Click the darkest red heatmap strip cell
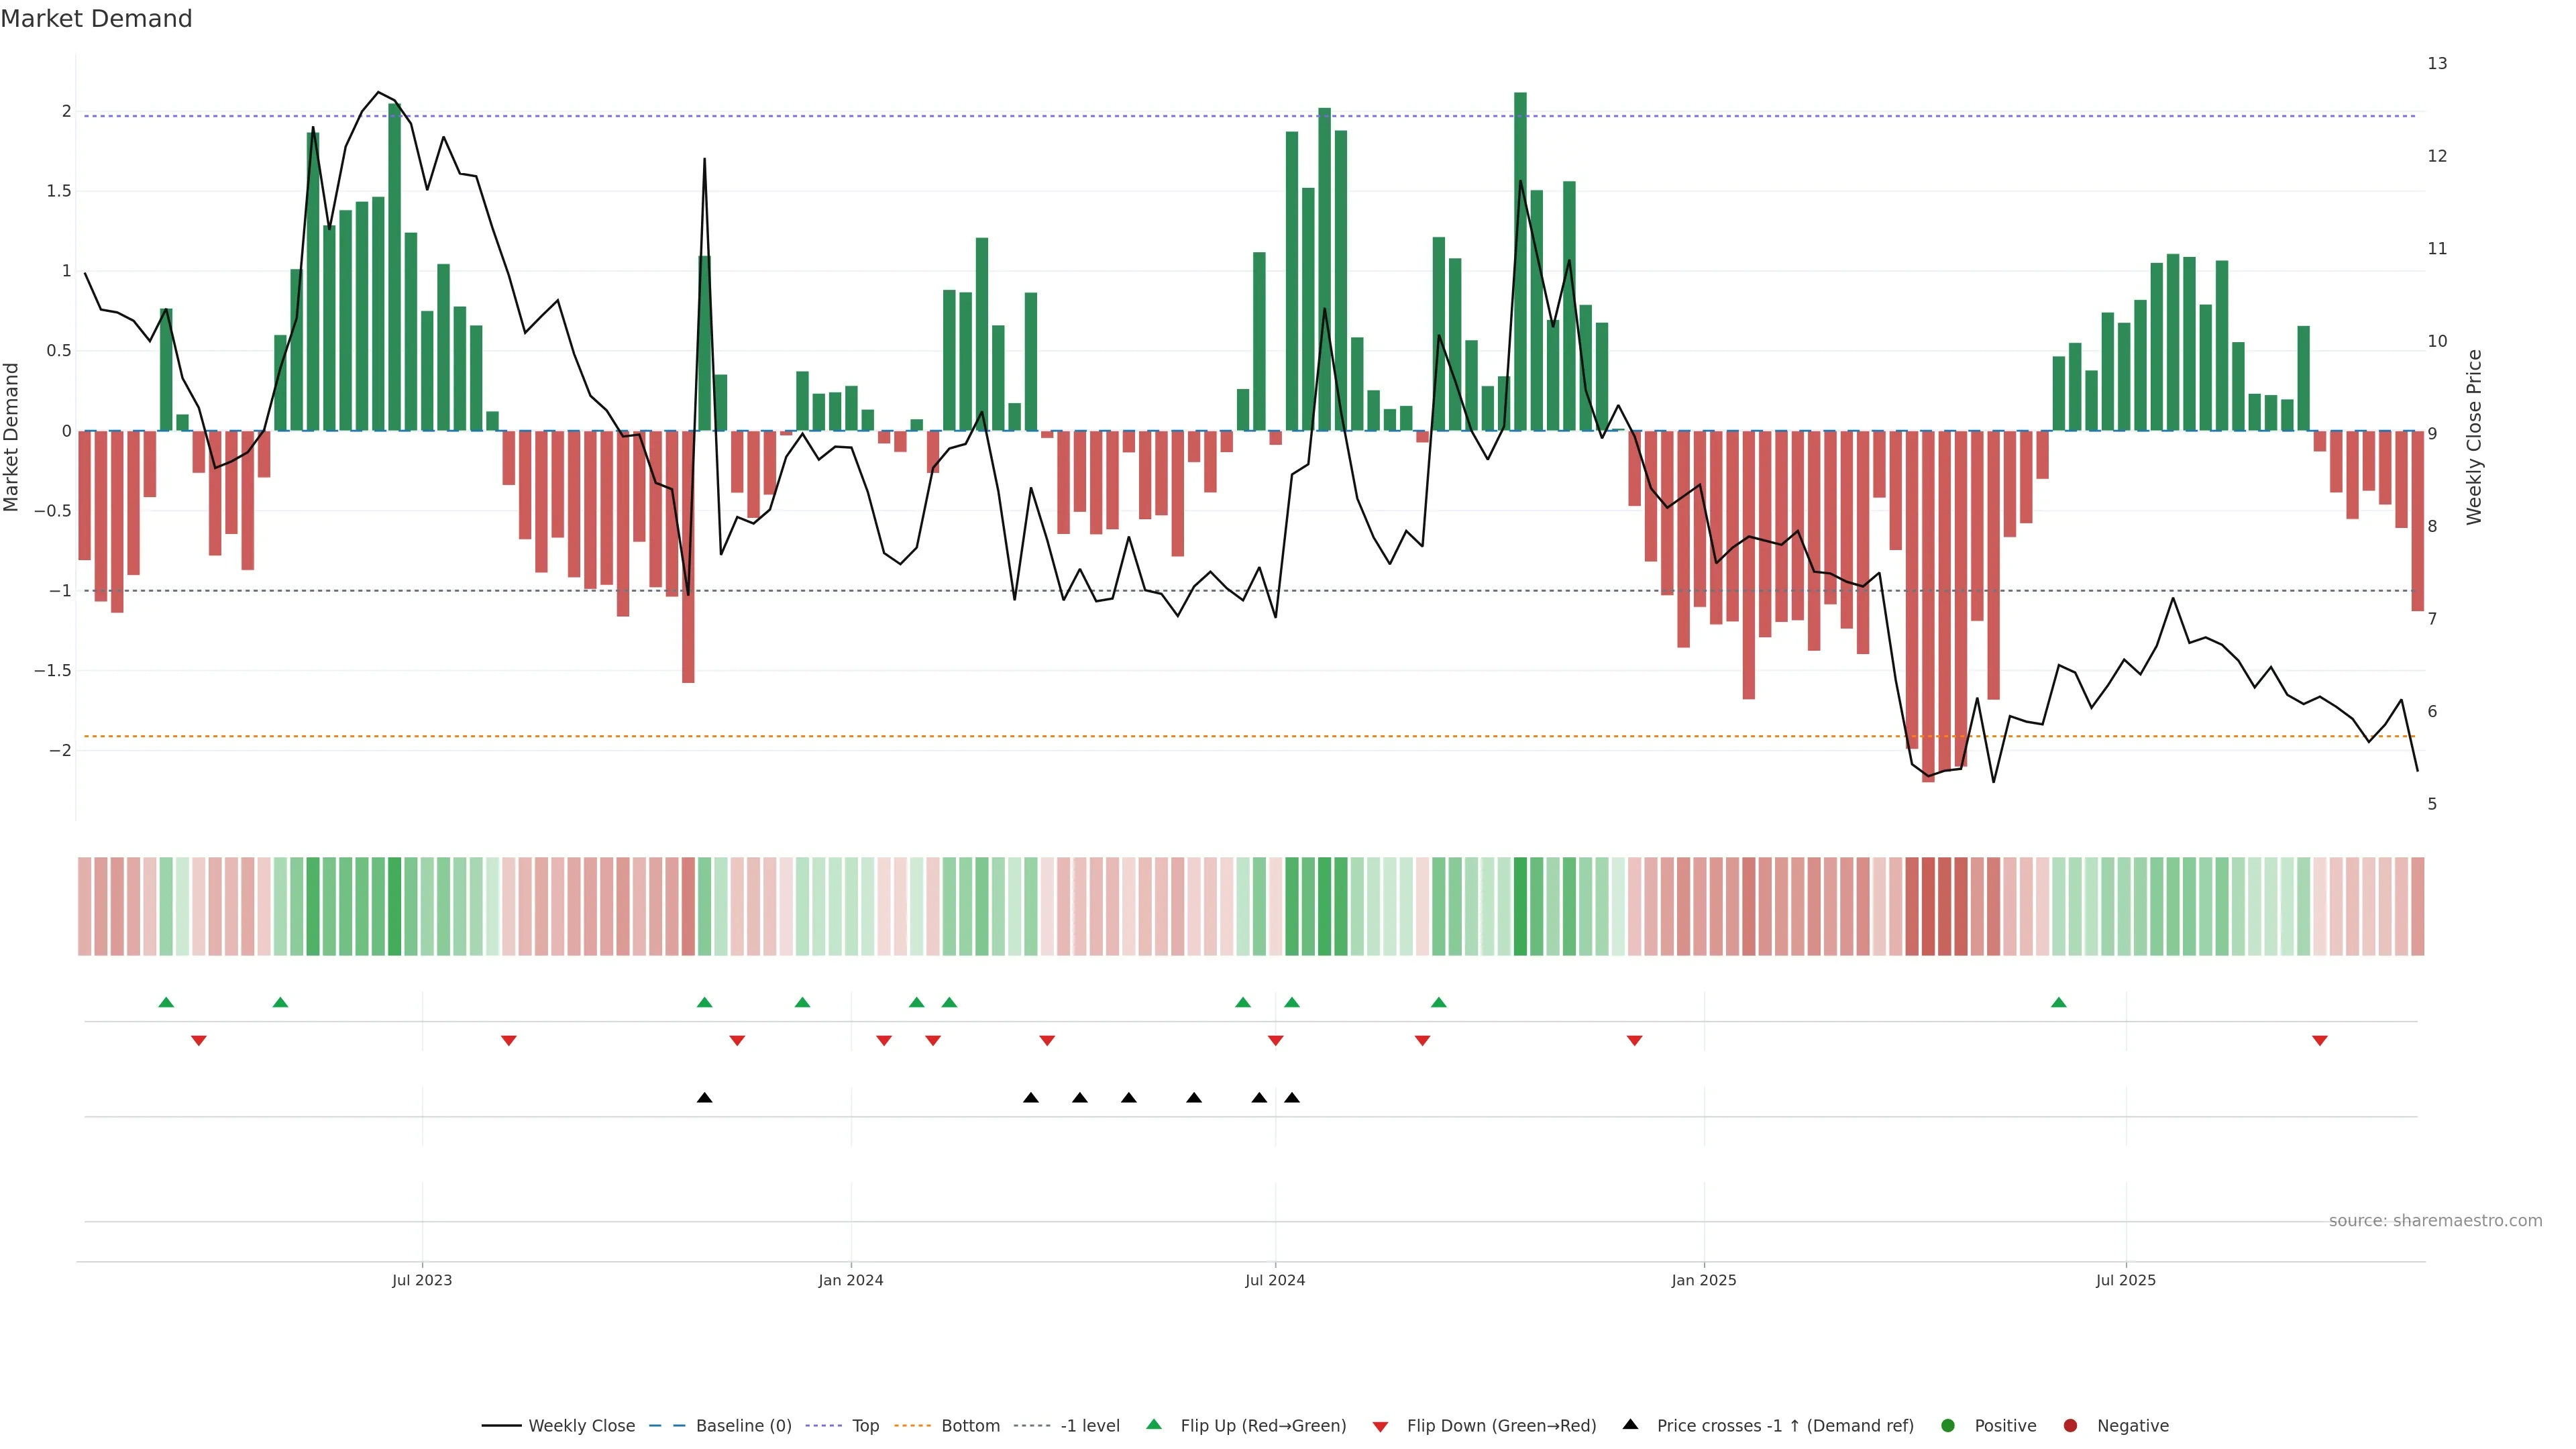Viewport: 2576px width, 1449px height. coord(1928,906)
